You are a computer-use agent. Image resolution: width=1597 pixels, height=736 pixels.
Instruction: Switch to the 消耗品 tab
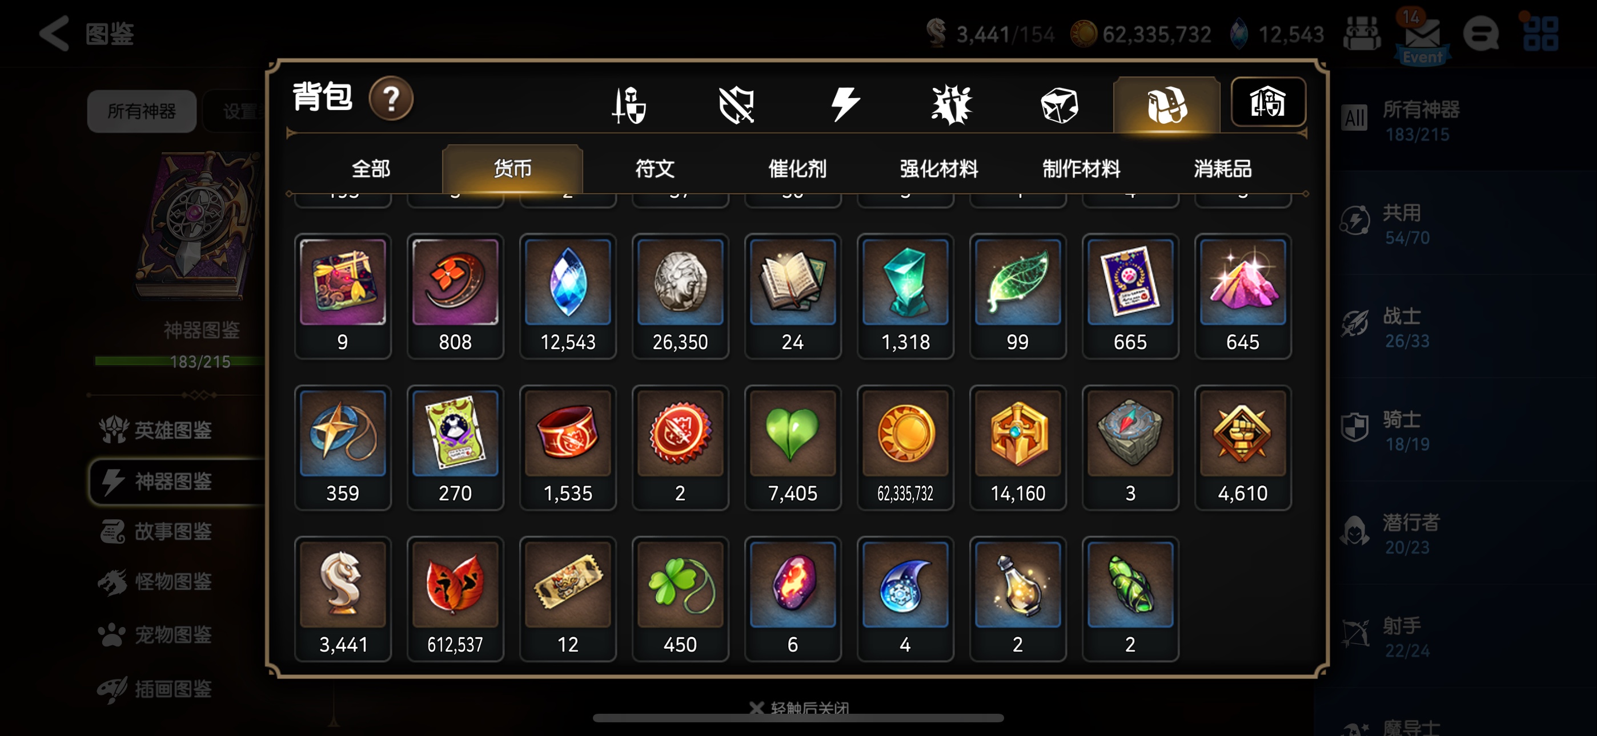tap(1222, 168)
